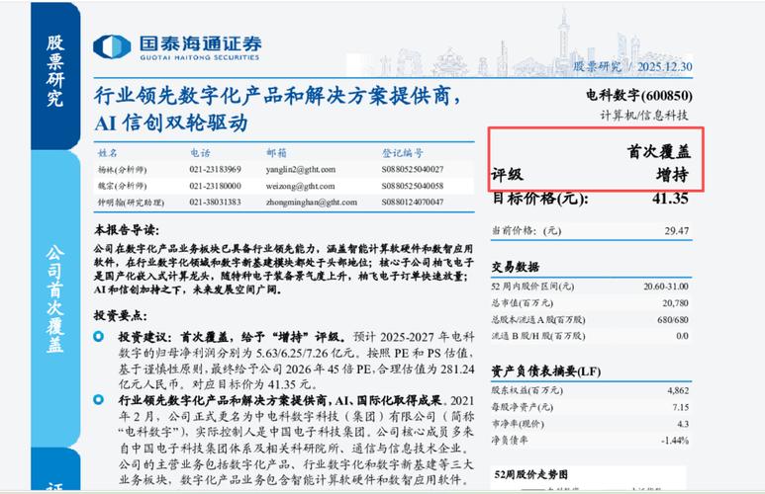765x494 pixels.
Task: Click the 首次覆盖 label in rating box
Action: (659, 152)
